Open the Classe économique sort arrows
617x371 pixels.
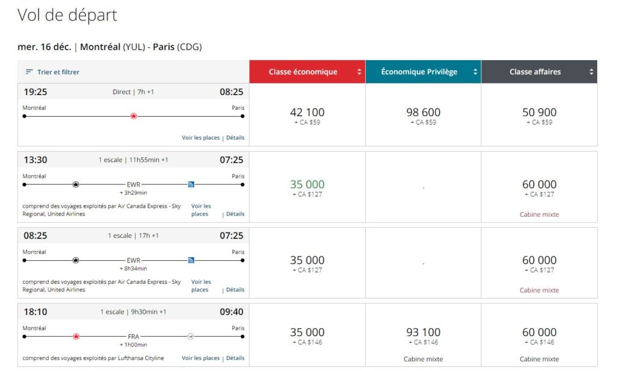(x=360, y=71)
